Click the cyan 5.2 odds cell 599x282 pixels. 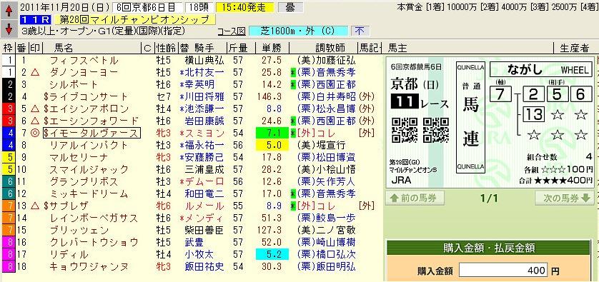click(272, 253)
